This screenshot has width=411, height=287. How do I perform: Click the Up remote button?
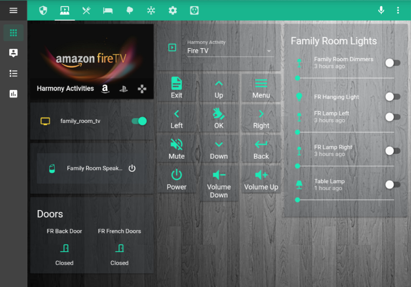[x=218, y=88]
